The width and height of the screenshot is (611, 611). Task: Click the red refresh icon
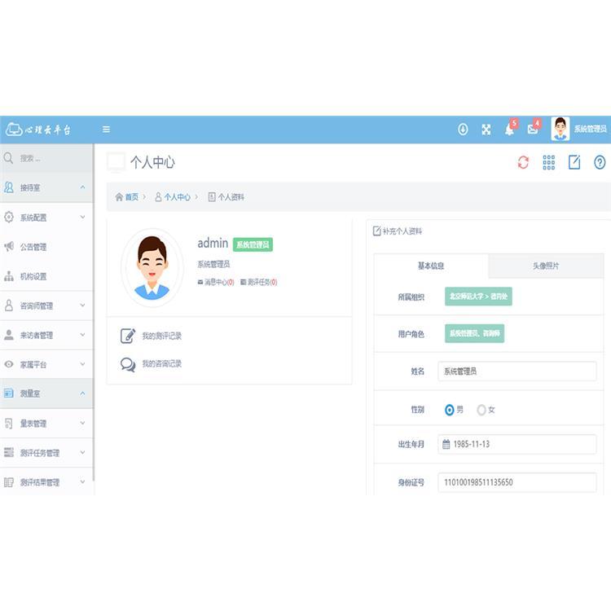coord(523,163)
